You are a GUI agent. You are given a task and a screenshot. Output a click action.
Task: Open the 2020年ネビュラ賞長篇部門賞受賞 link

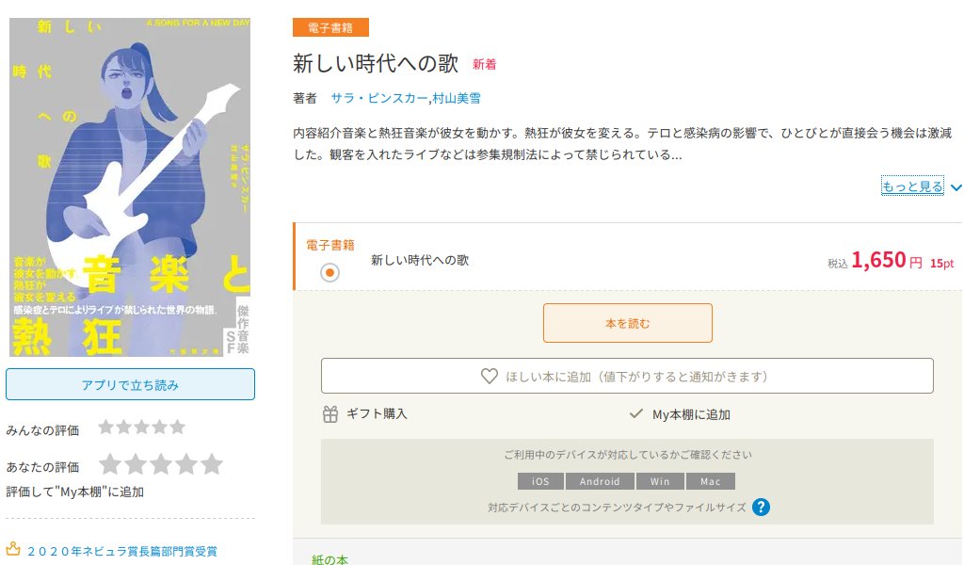(x=121, y=551)
